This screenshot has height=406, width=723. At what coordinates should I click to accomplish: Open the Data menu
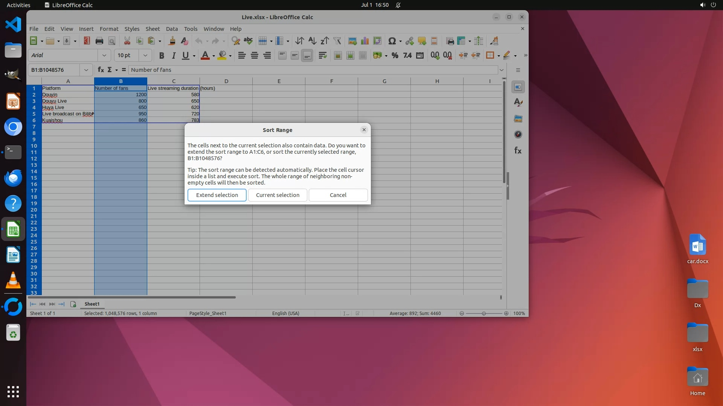tap(172, 29)
